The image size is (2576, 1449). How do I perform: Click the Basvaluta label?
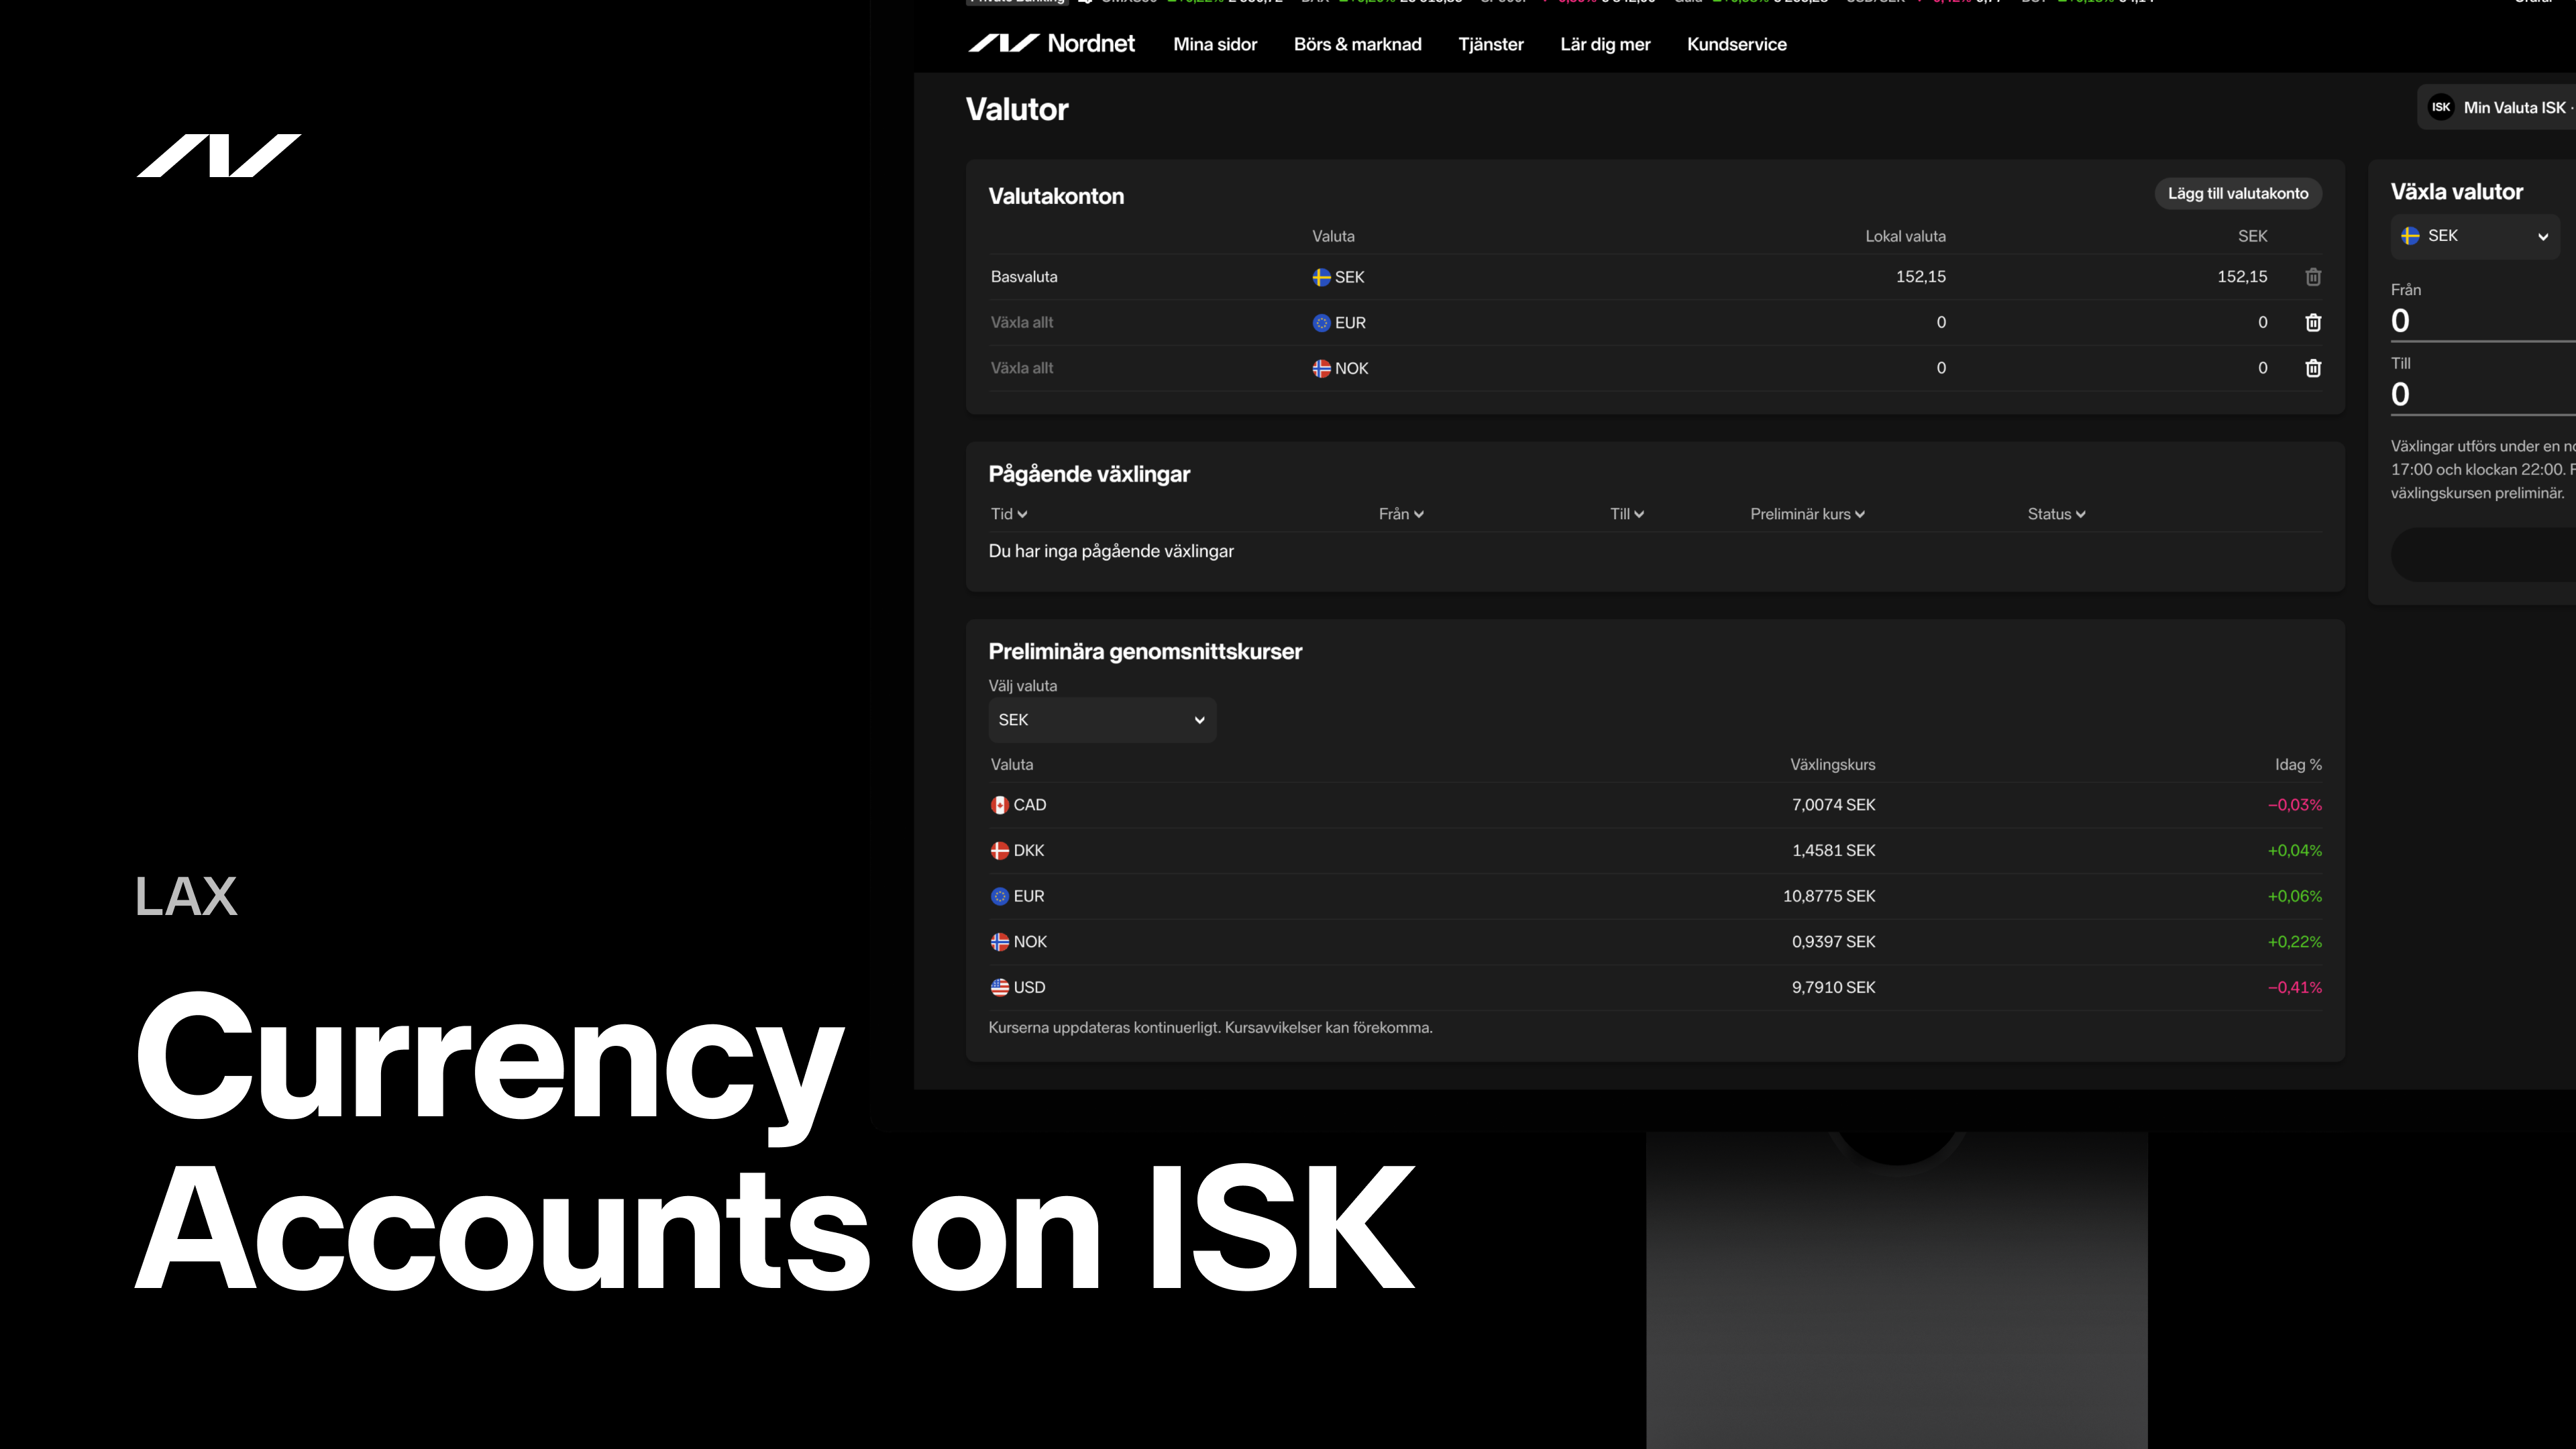[x=1023, y=277]
